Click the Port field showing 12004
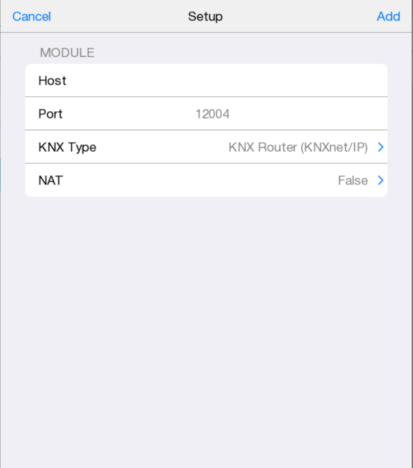 [x=213, y=114]
